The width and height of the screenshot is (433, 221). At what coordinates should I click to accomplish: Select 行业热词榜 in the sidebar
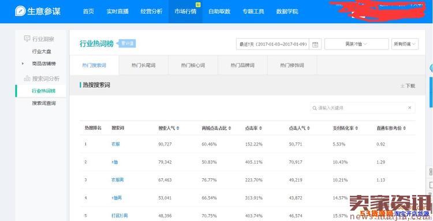click(44, 91)
